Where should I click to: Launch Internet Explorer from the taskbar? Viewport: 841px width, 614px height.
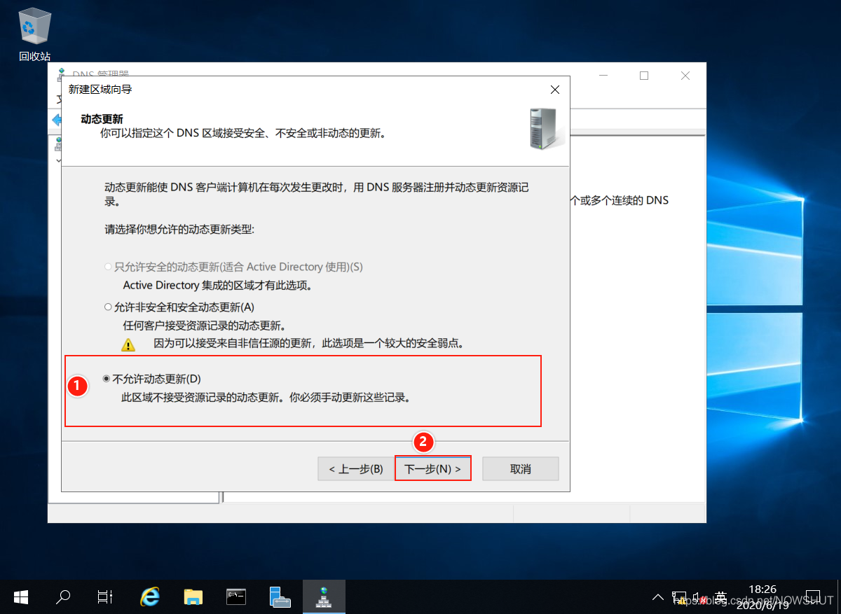pos(150,596)
